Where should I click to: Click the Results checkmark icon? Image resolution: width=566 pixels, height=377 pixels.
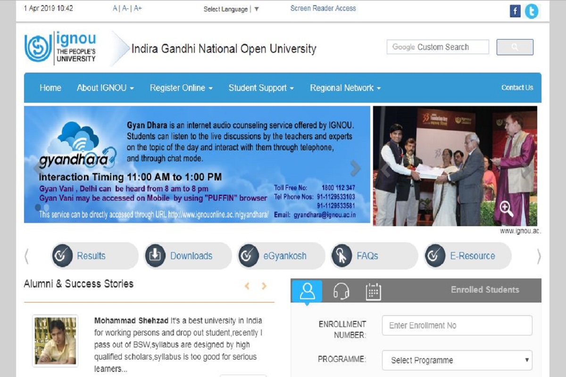(x=61, y=256)
